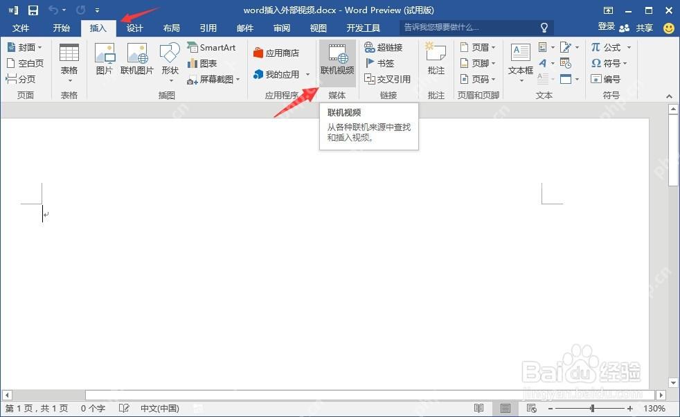680x417 pixels.
Task: Click the zoom in plus button
Action: [x=629, y=408]
